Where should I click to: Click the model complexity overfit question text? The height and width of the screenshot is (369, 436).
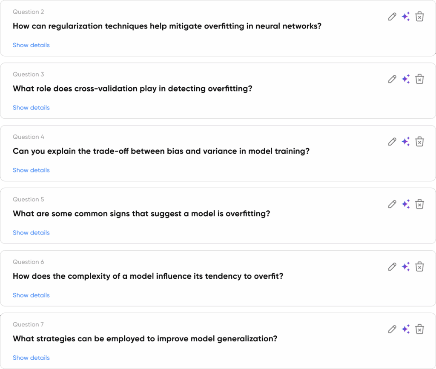[148, 276]
